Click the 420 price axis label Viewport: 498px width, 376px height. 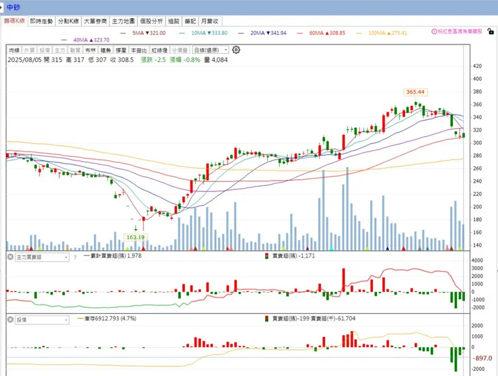click(477, 66)
